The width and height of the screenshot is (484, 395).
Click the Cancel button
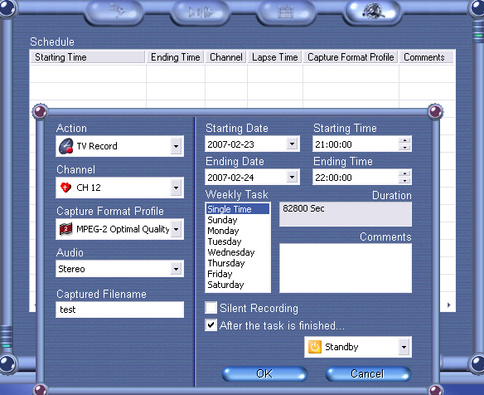(368, 373)
